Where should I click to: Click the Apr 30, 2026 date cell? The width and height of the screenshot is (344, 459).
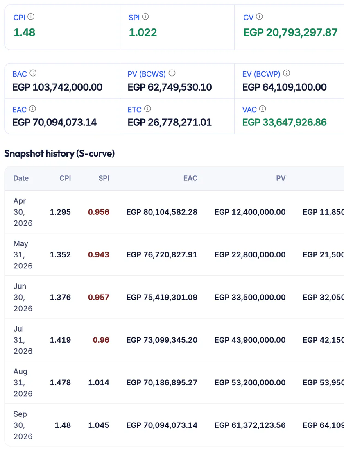point(23,212)
